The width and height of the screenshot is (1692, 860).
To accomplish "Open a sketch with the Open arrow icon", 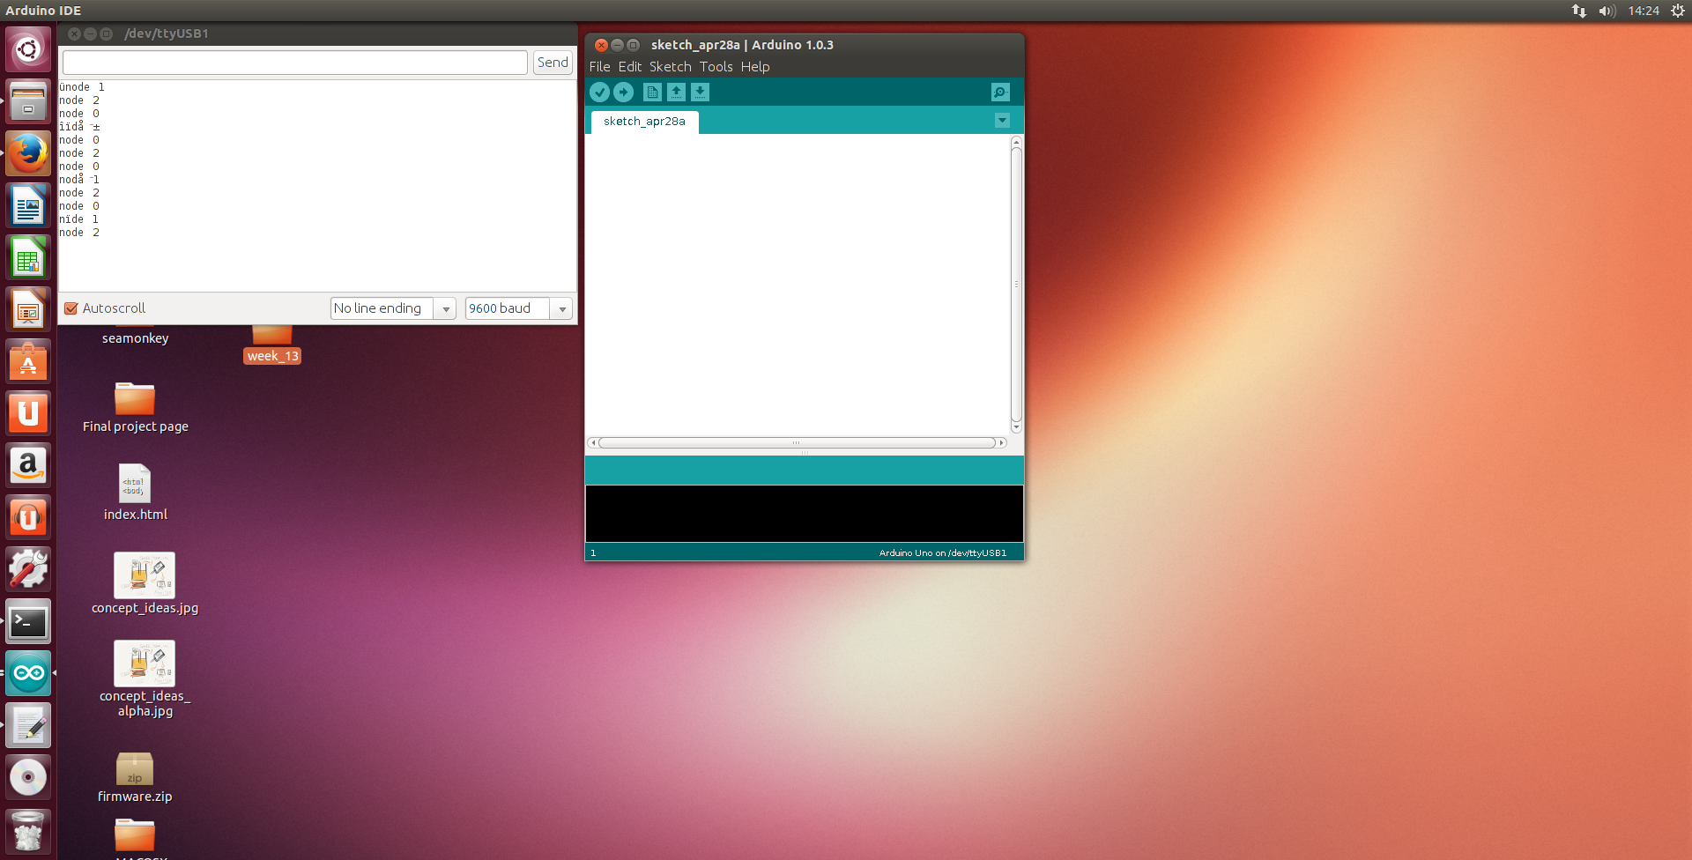I will pyautogui.click(x=676, y=93).
